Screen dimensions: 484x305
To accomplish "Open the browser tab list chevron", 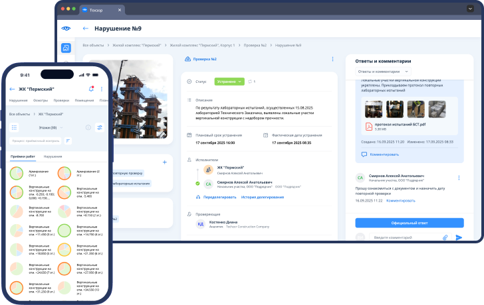I will click(470, 9).
